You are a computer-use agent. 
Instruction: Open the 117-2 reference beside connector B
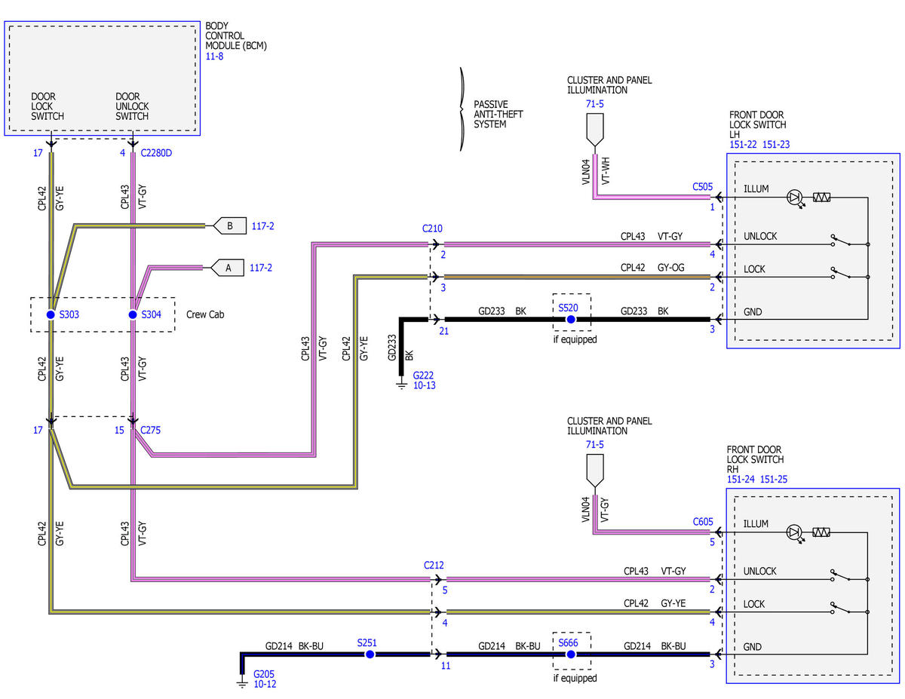tap(262, 225)
